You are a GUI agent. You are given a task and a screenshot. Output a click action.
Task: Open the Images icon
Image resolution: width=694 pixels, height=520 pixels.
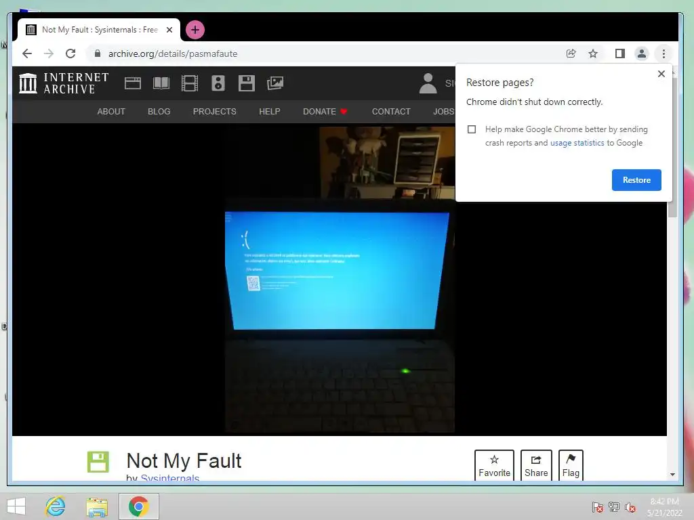[x=275, y=83]
